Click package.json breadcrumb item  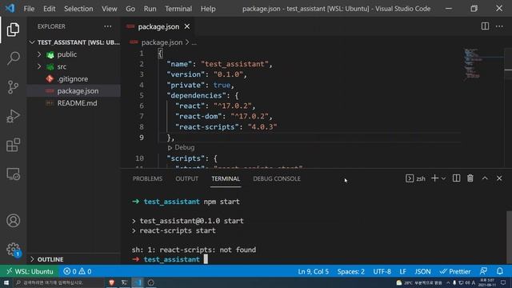click(x=162, y=42)
